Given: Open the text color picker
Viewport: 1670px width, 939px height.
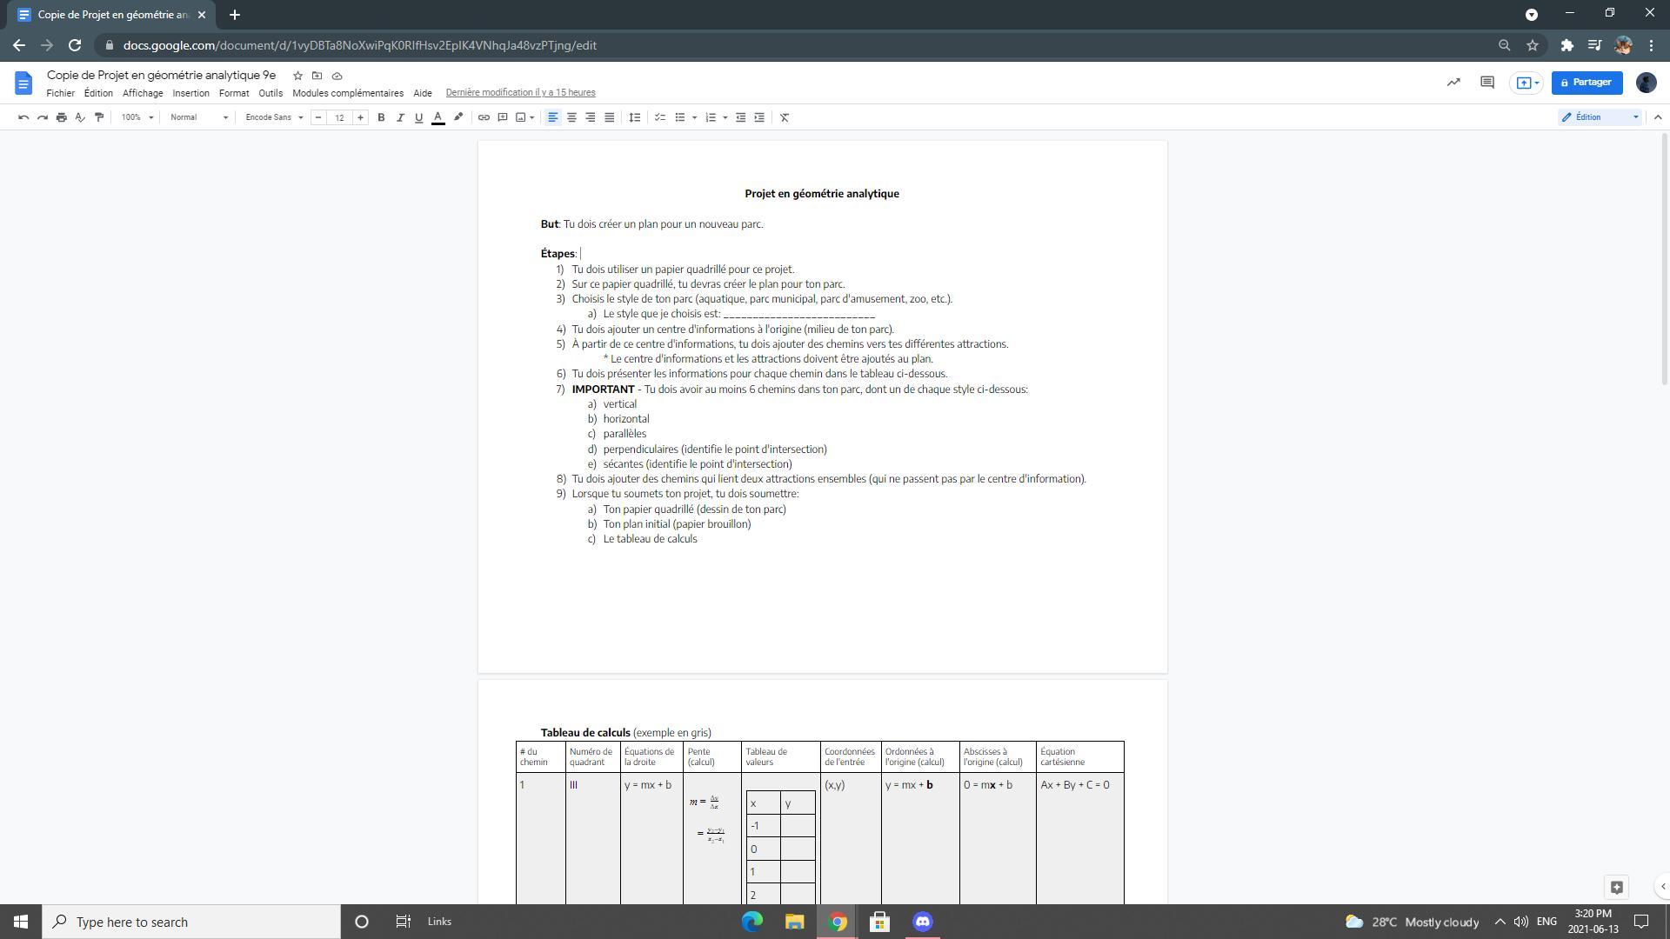Looking at the screenshot, I should click(438, 117).
